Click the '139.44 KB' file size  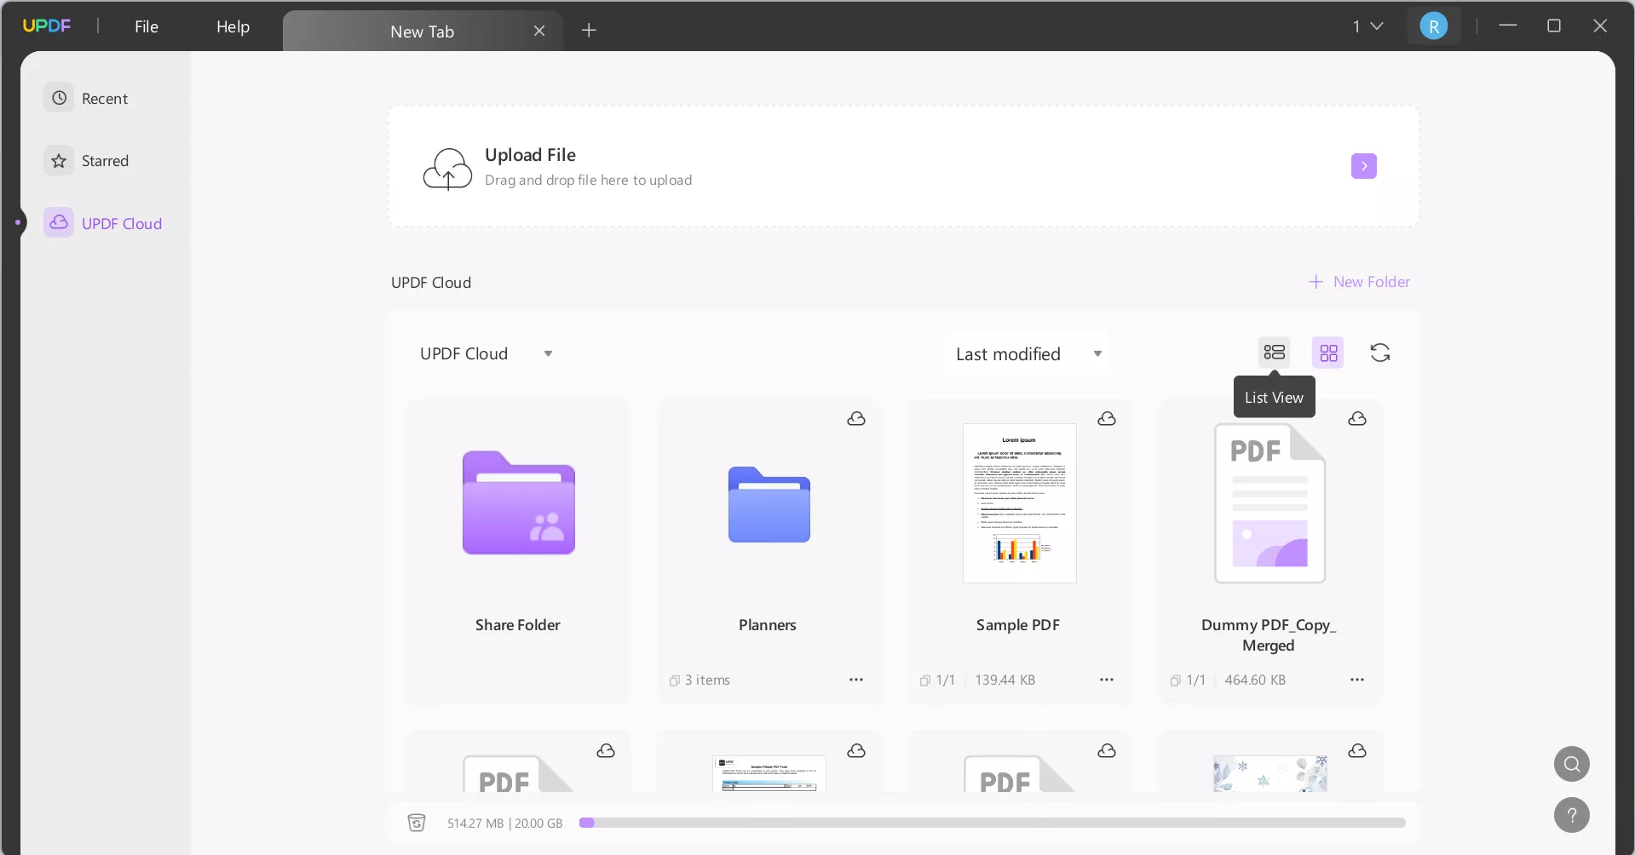point(1005,680)
